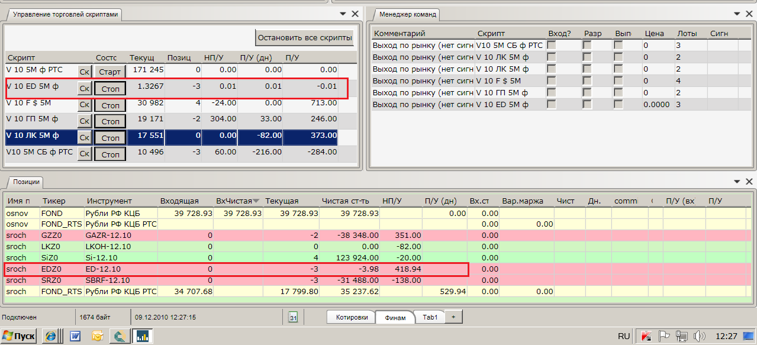This screenshot has height=345, width=757.
Task: Click the Action Center flag tray icon
Action: pyautogui.click(x=664, y=336)
